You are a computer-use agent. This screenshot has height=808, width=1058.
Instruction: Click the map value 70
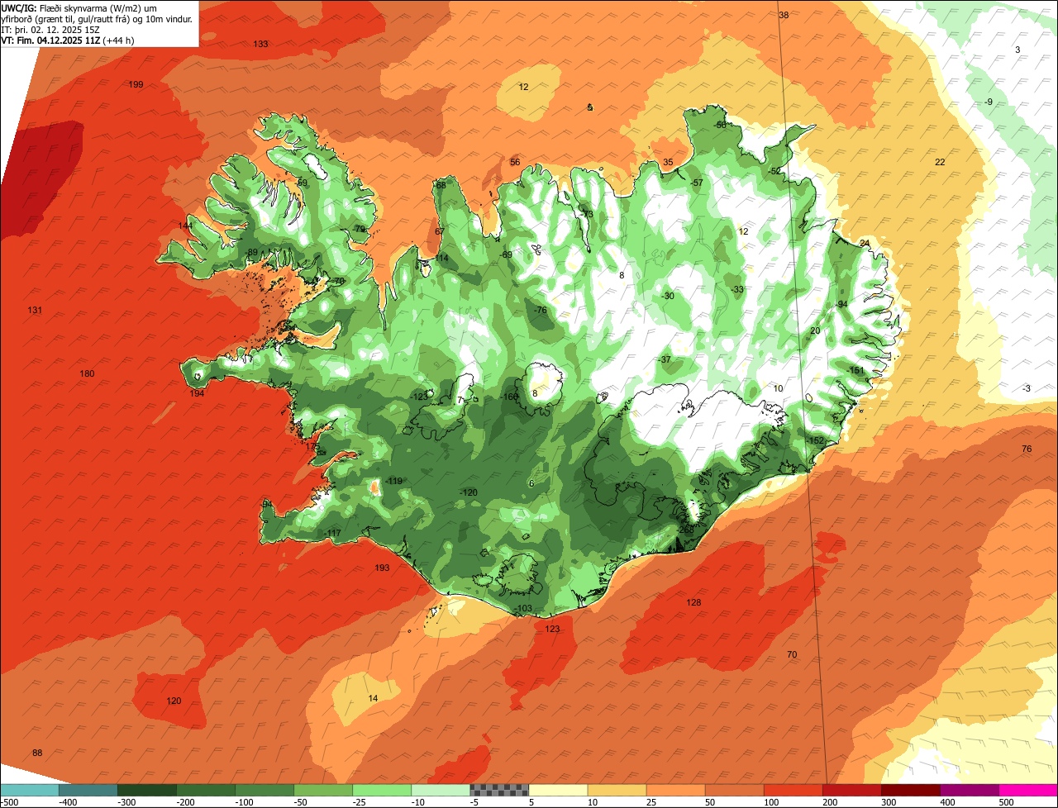(x=792, y=654)
